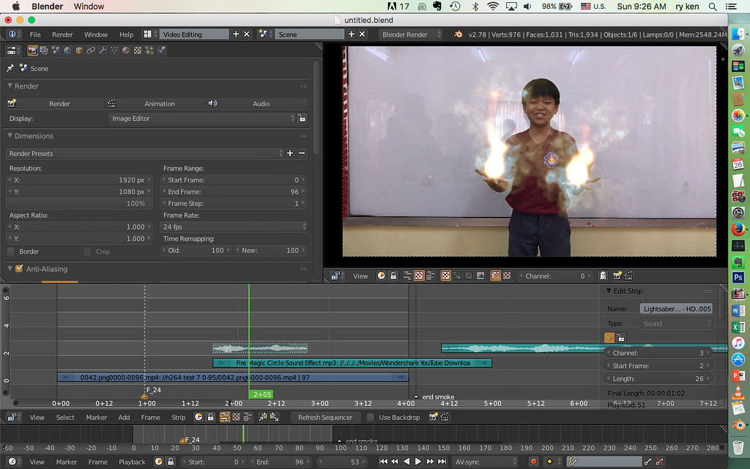
Task: Click the End Frame 96 field
Action: (234, 191)
